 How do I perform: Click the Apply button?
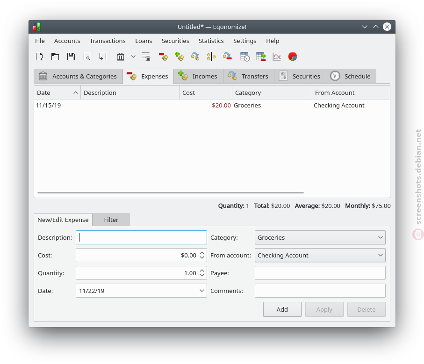coord(324,309)
